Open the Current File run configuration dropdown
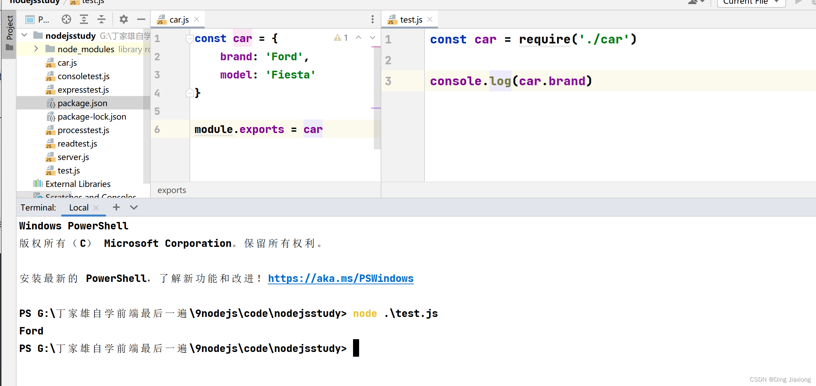 tap(751, 3)
